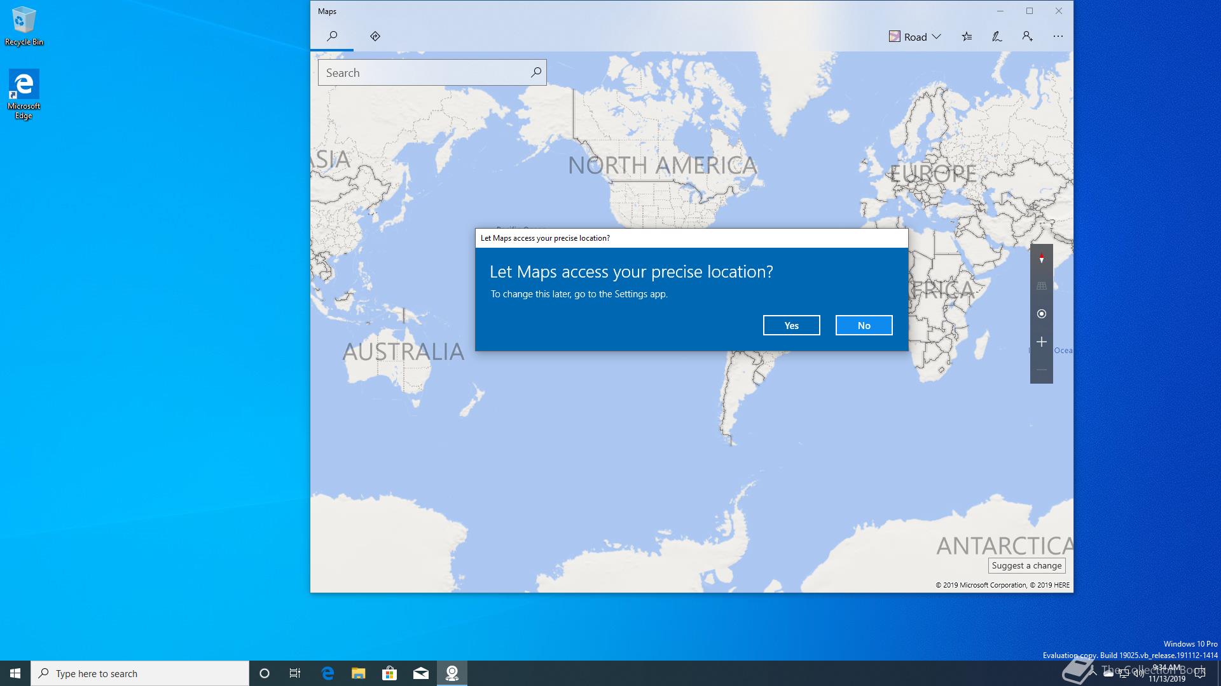Click search magnifier button in search box
The image size is (1221, 686).
point(536,72)
